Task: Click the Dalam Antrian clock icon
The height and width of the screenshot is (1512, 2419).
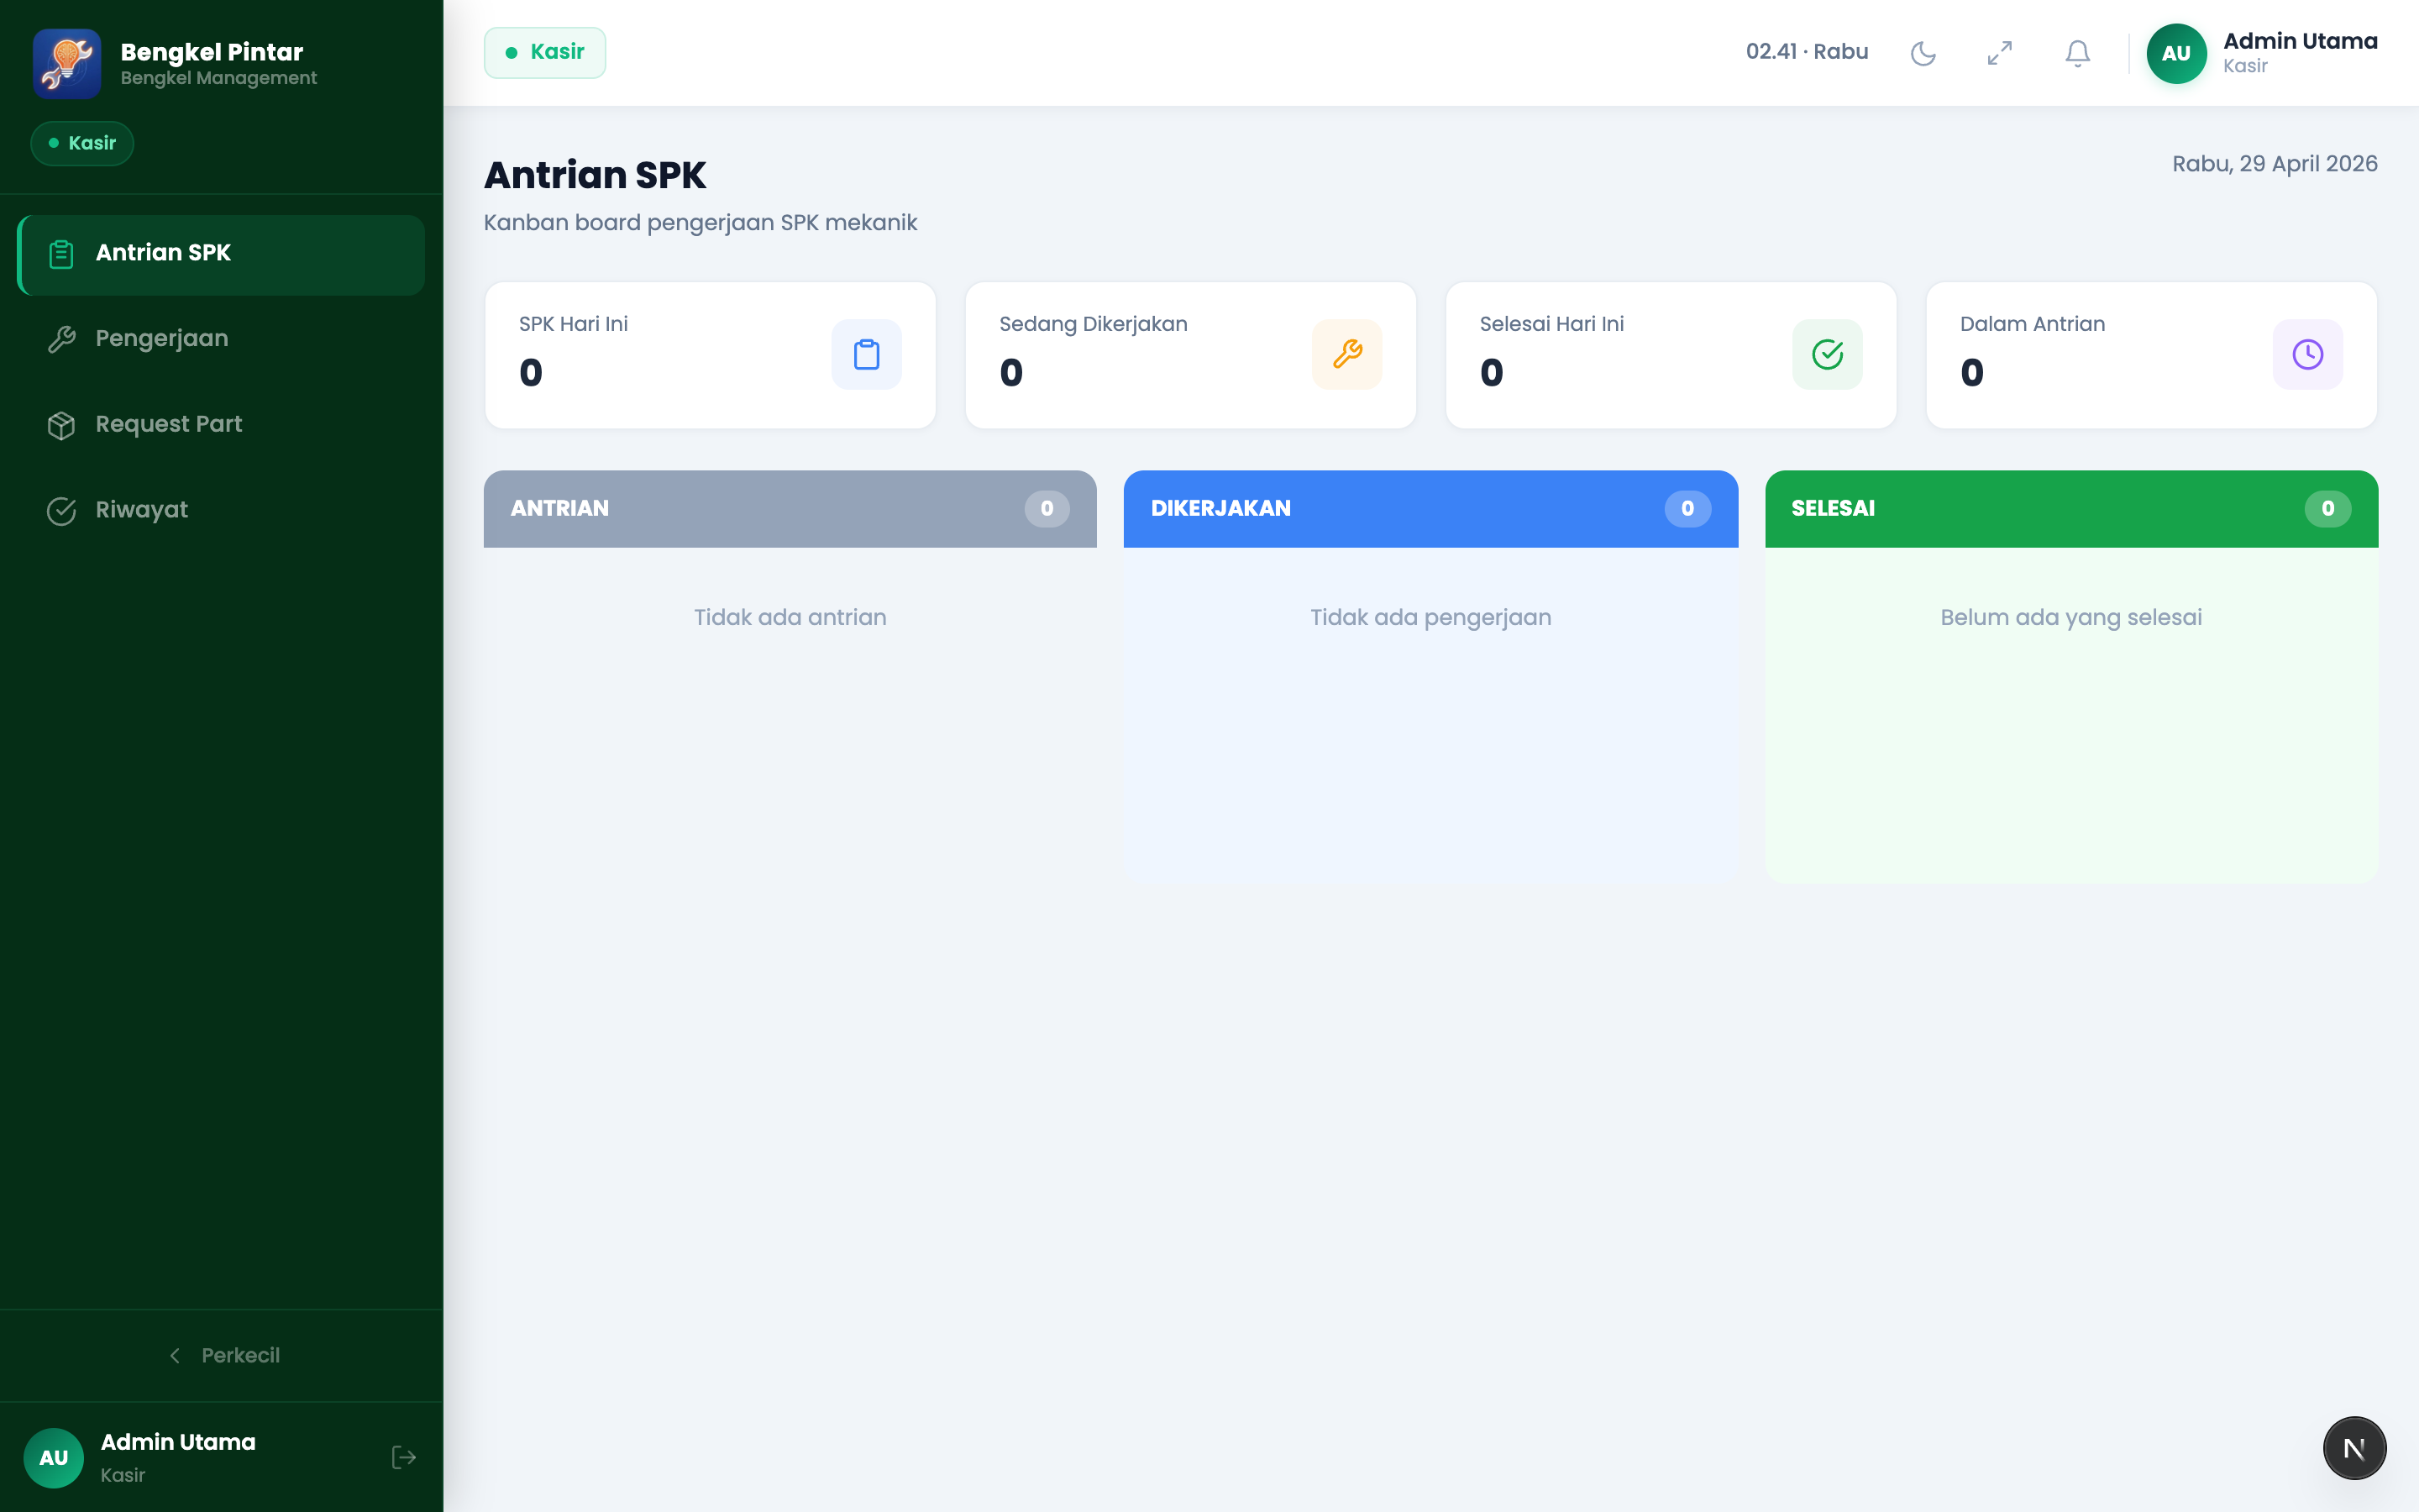Action: [x=2308, y=354]
